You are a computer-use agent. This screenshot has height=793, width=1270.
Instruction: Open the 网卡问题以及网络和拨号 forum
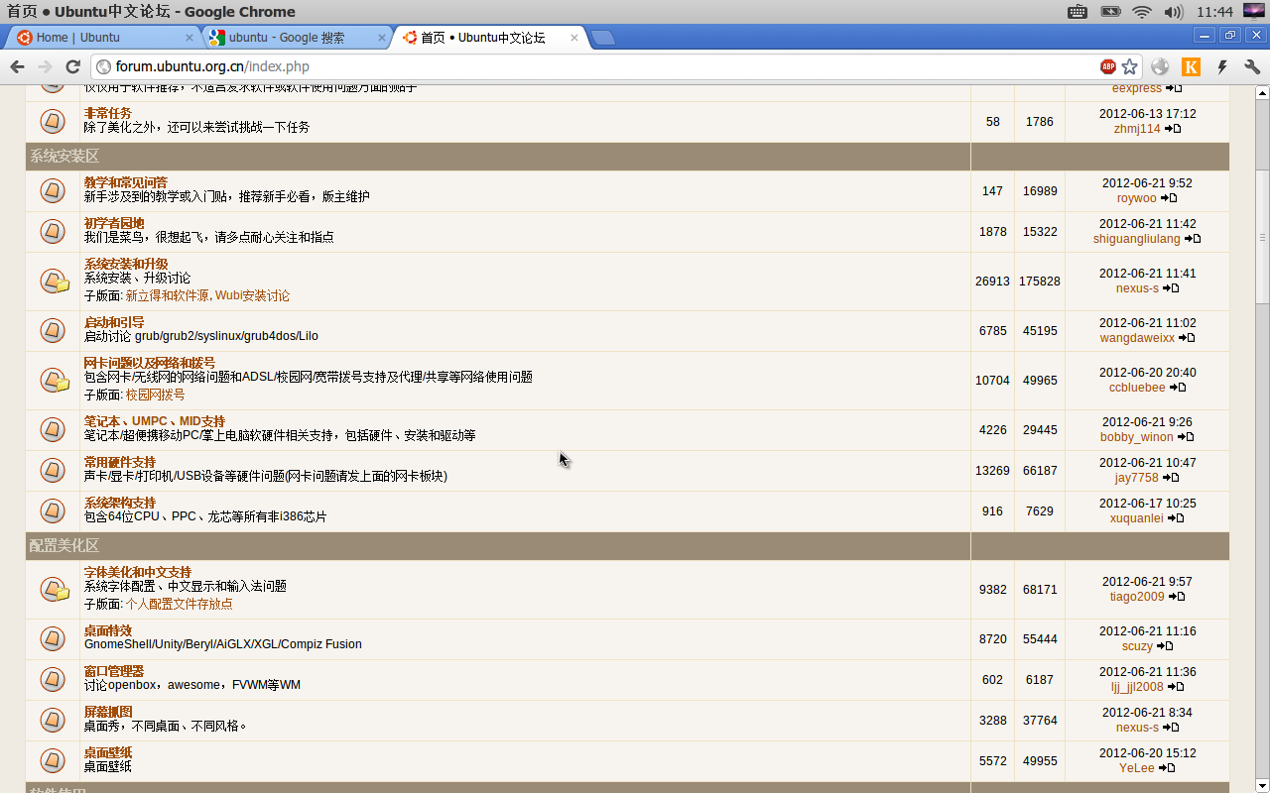(x=150, y=363)
